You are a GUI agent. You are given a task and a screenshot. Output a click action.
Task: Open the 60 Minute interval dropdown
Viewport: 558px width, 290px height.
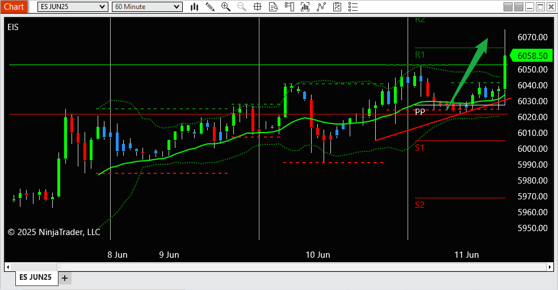click(147, 7)
